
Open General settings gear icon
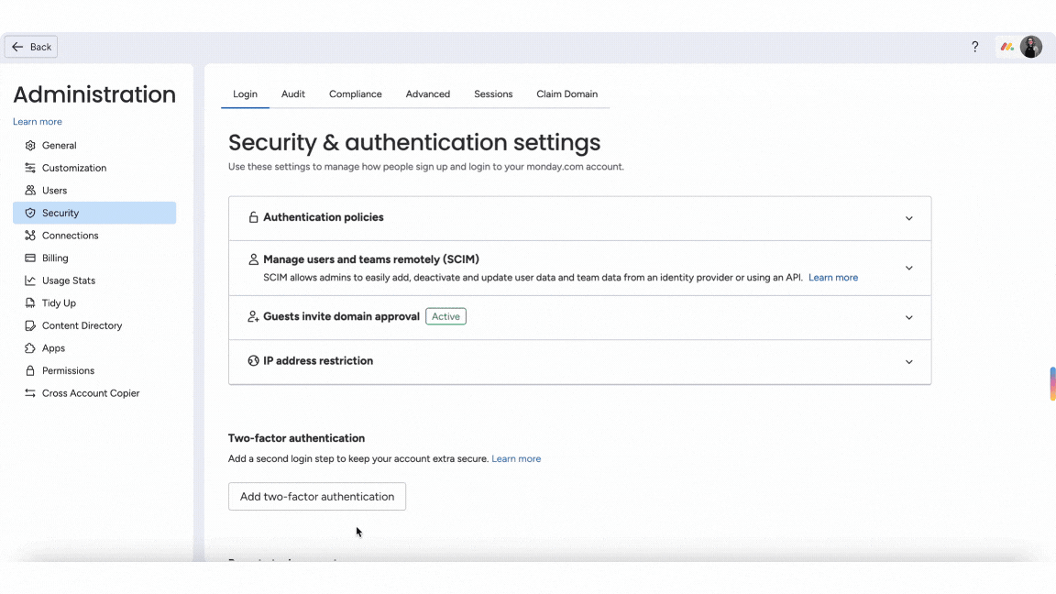(30, 146)
